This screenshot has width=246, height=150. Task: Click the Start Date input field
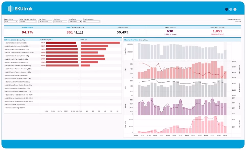point(45,22)
